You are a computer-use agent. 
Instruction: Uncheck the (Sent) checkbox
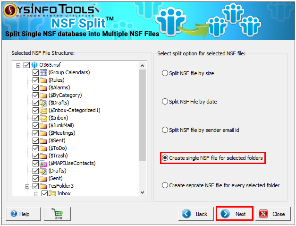tap(36, 179)
